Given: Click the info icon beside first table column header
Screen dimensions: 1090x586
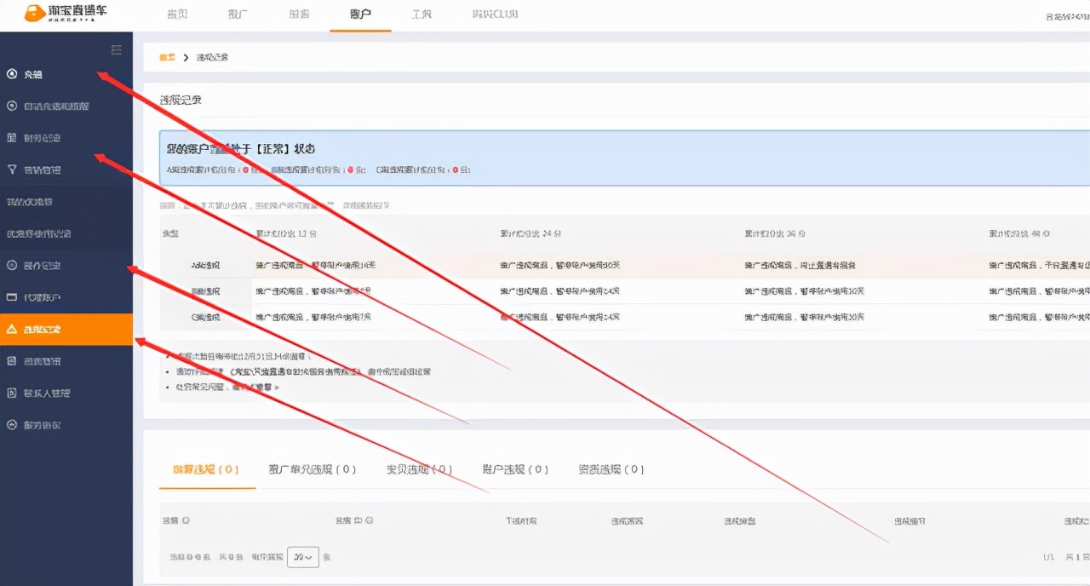Looking at the screenshot, I should pos(186,520).
